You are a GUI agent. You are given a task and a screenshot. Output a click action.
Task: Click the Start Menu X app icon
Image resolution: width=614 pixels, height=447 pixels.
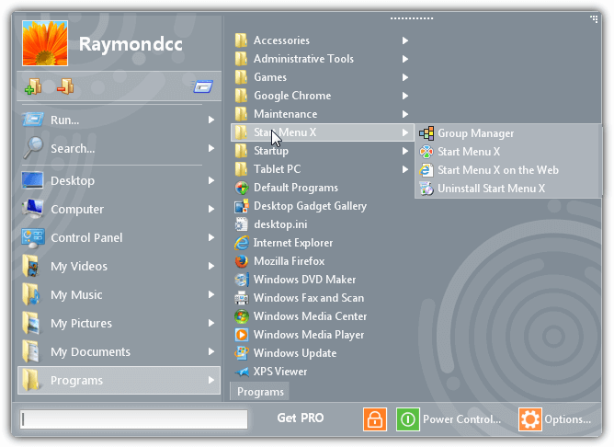(x=426, y=152)
